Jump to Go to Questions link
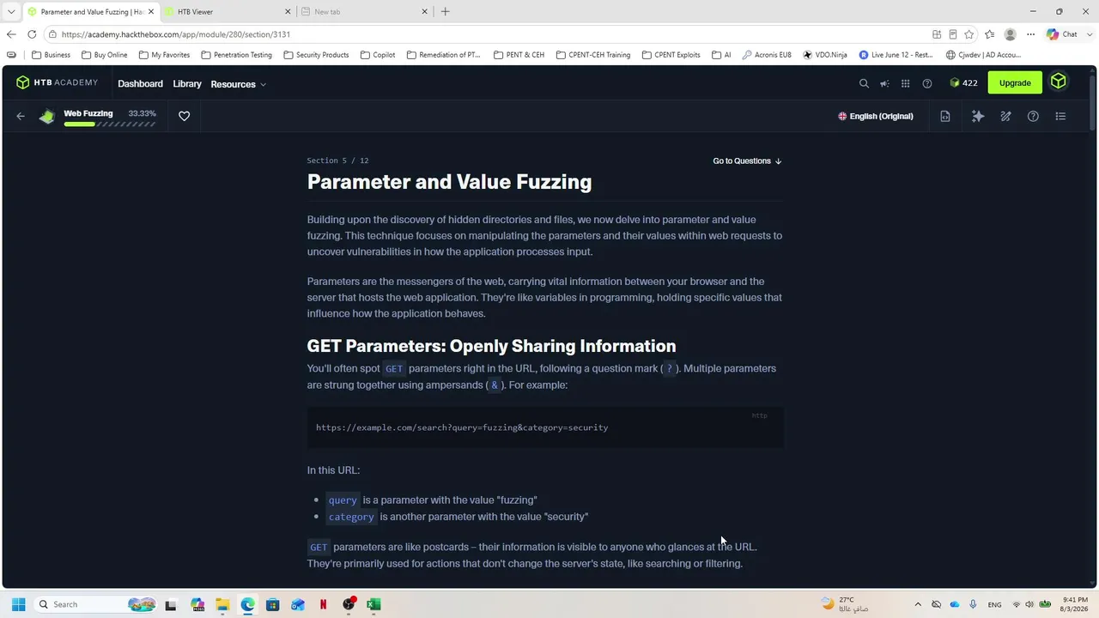The width and height of the screenshot is (1099, 618). (x=747, y=161)
